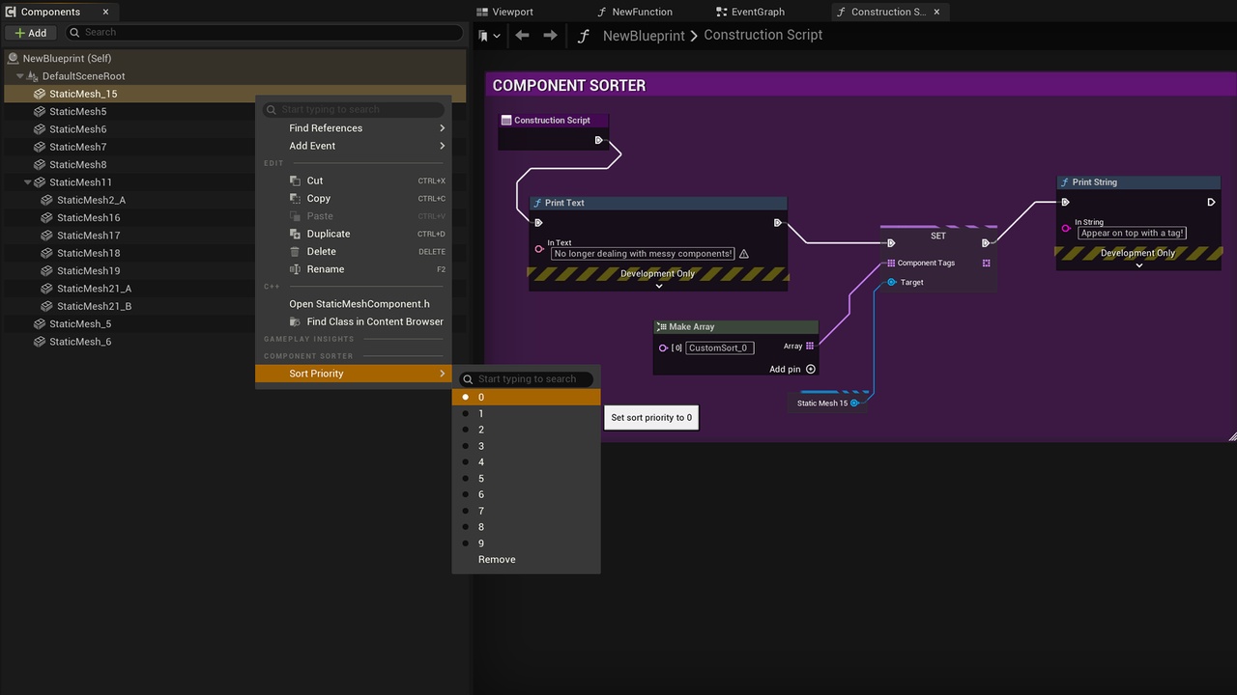Viewport: 1237px width, 695px height.
Task: Open the Add Event submenu
Action: pos(355,146)
